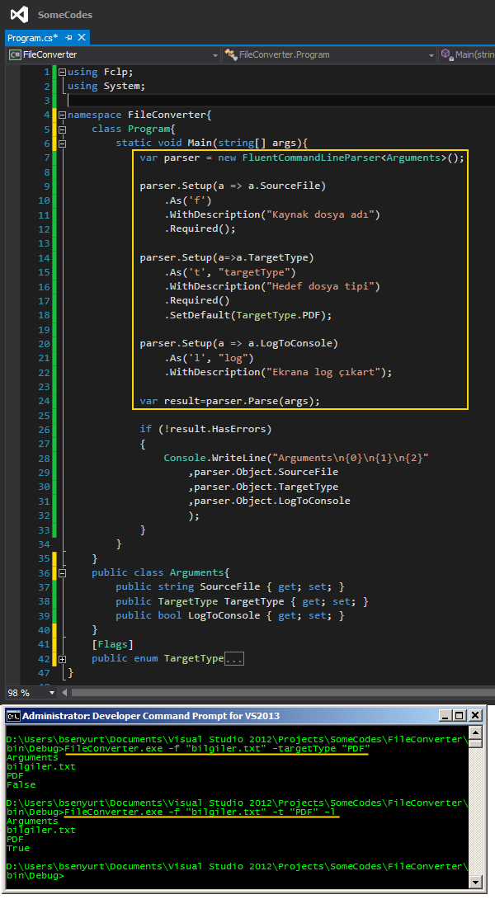The width and height of the screenshot is (495, 904).
Task: Expand the collapsed TargetType enum
Action: tap(63, 659)
